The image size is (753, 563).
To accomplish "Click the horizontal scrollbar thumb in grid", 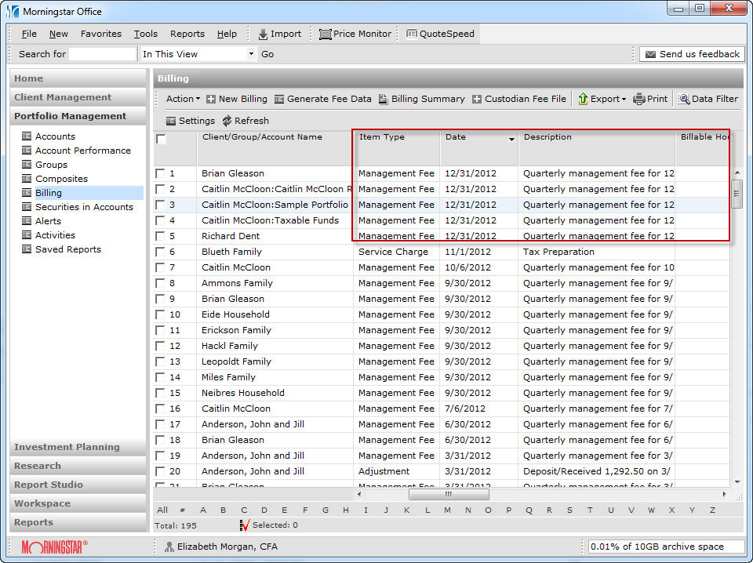I will [448, 494].
